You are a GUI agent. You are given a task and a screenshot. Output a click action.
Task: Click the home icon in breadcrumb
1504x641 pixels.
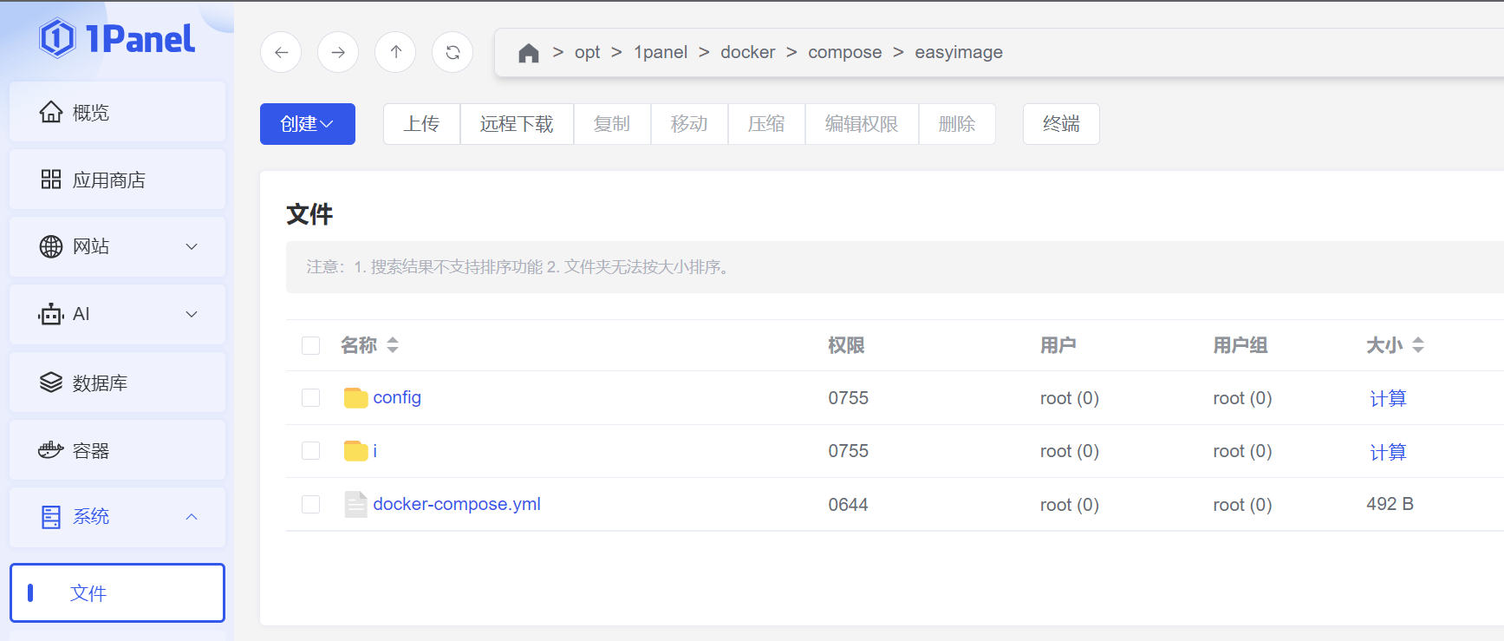[x=528, y=53]
